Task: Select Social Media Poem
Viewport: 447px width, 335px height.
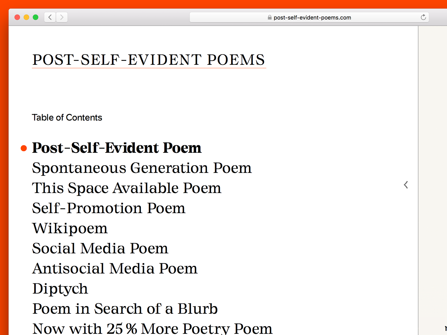Action: 100,248
